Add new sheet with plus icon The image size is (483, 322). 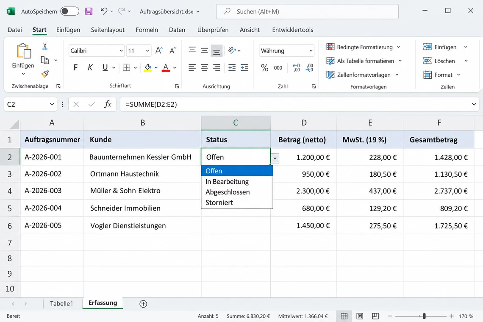(x=143, y=304)
